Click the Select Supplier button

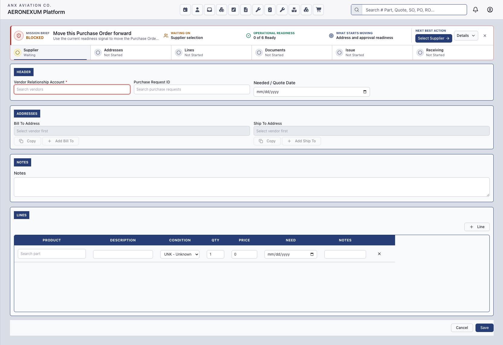(433, 38)
